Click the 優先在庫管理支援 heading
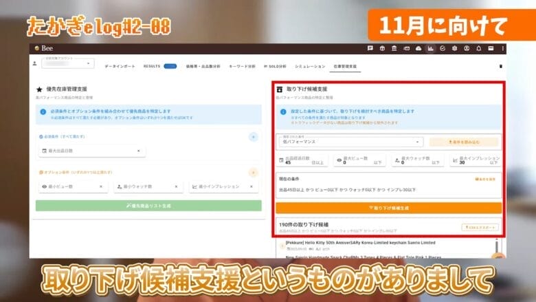 click(67, 89)
